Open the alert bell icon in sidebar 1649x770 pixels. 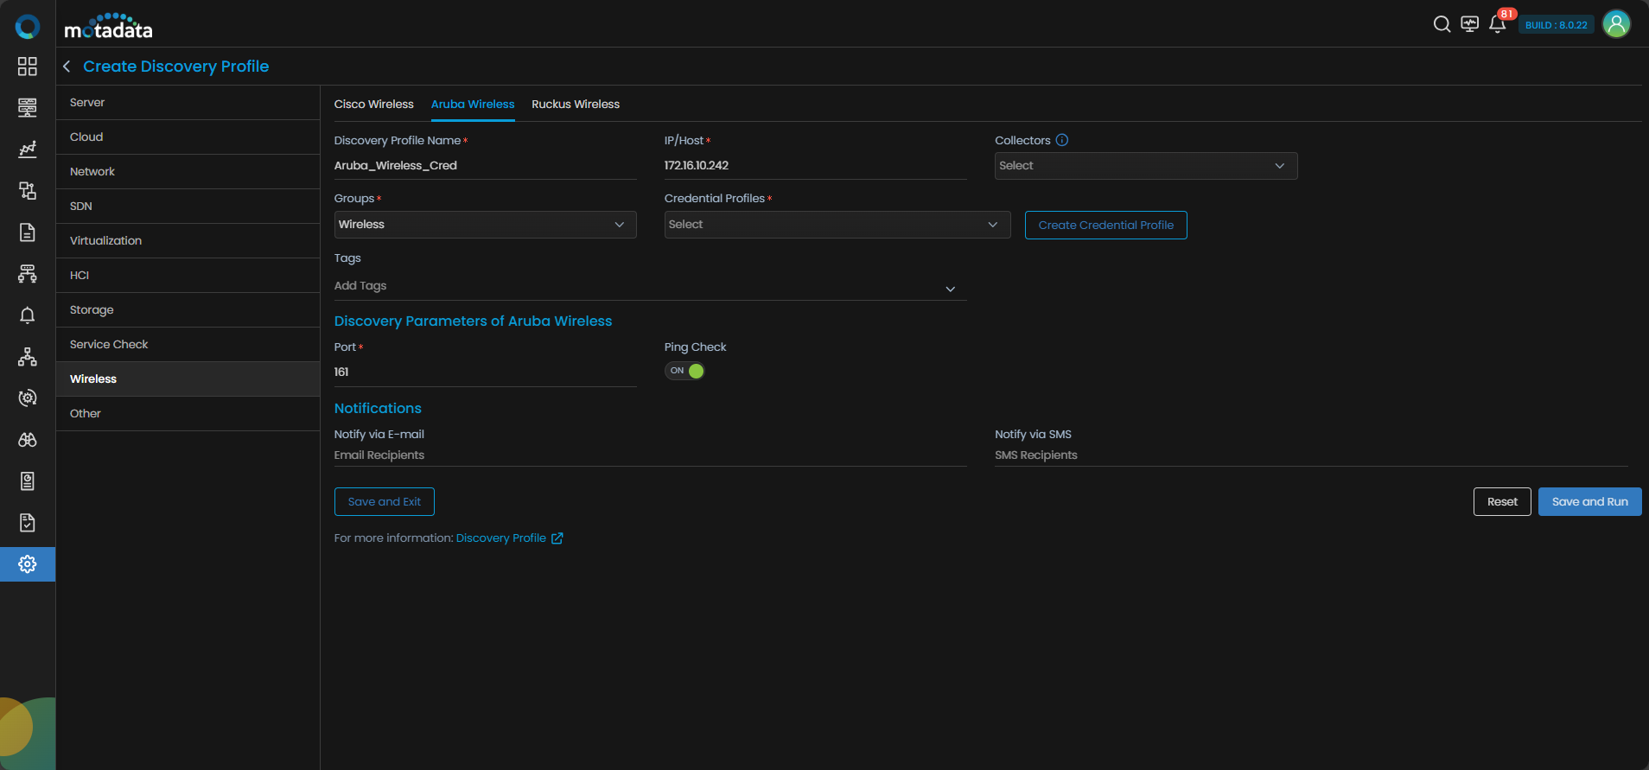(x=28, y=315)
